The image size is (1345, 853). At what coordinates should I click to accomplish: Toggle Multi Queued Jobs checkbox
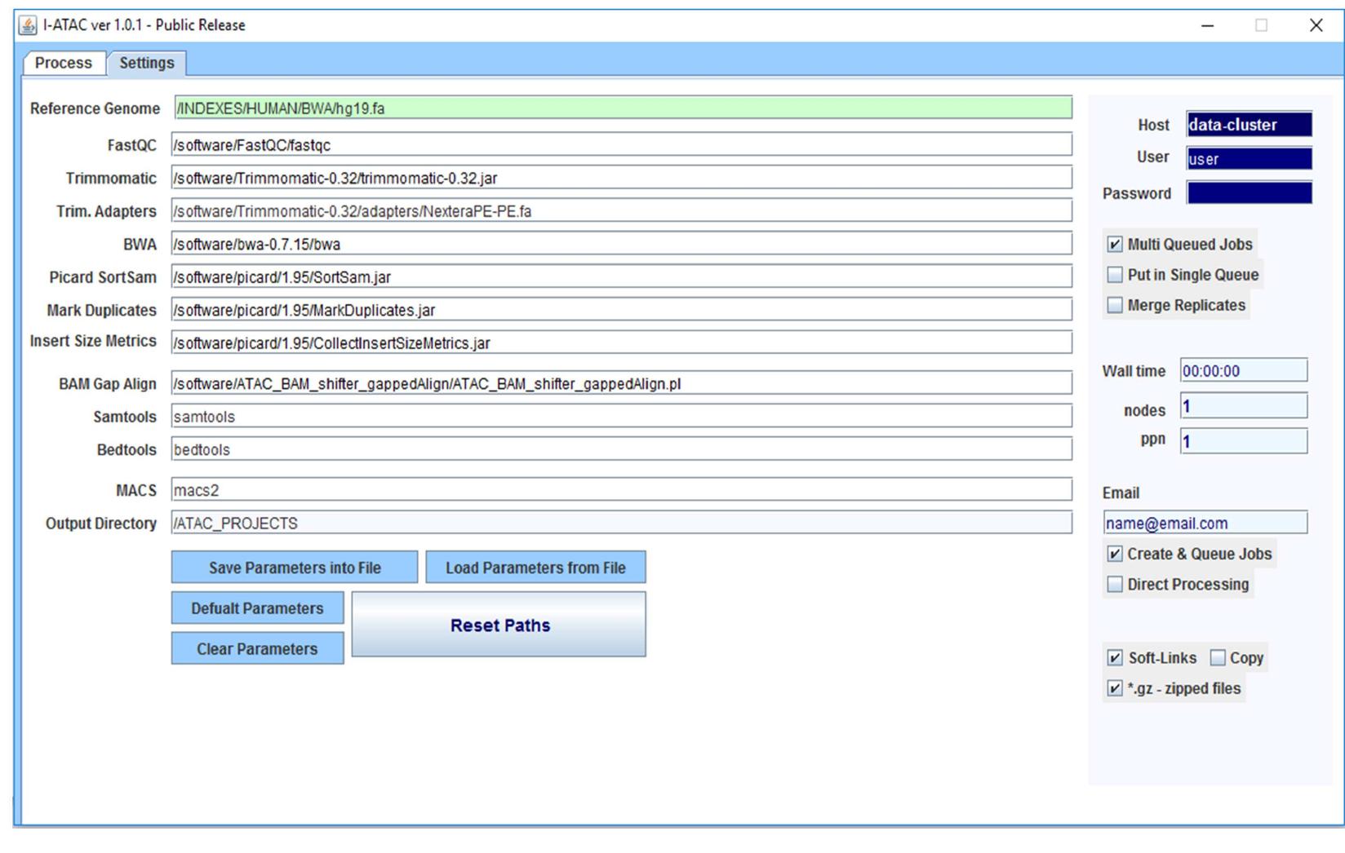pyautogui.click(x=1115, y=244)
